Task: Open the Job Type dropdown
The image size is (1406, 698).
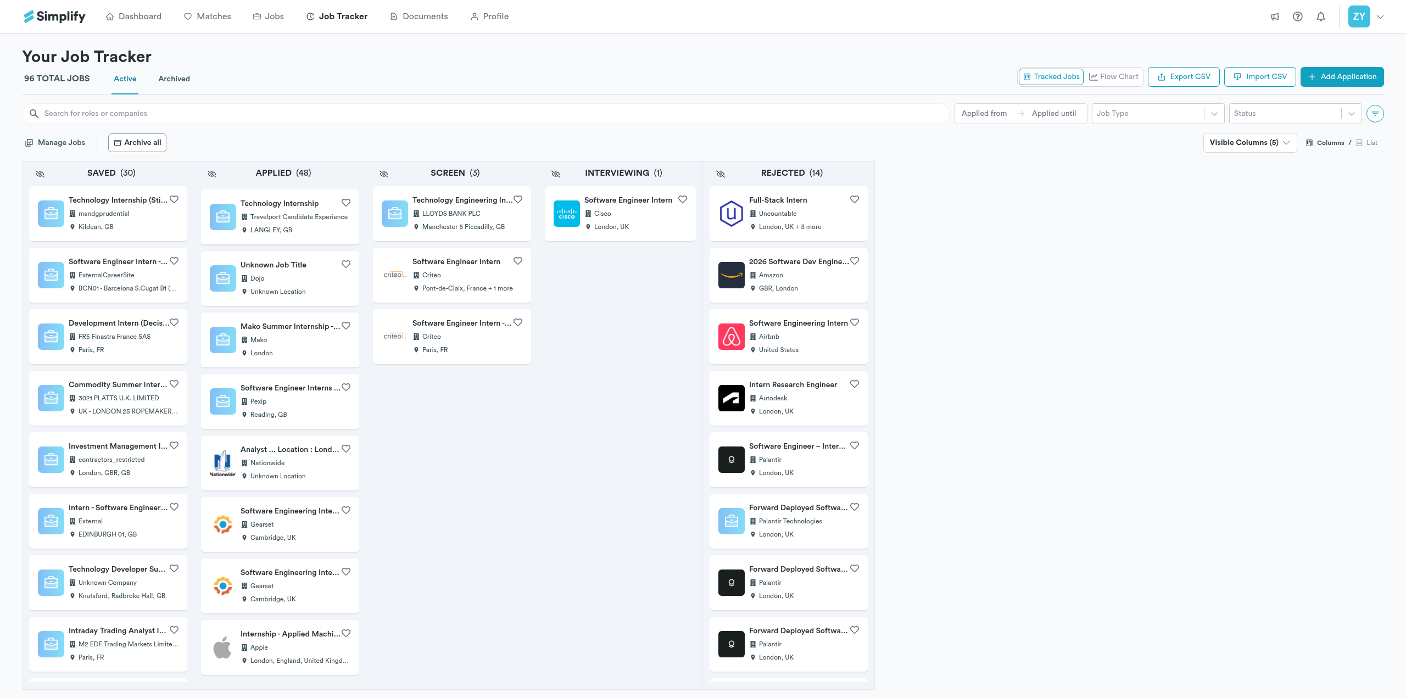Action: (1157, 114)
